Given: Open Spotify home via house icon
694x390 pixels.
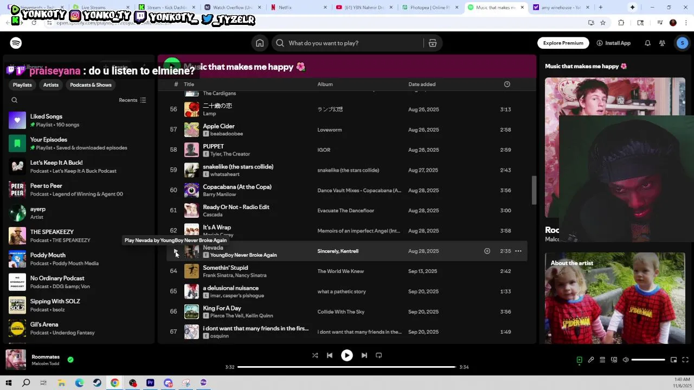Looking at the screenshot, I should click(260, 43).
